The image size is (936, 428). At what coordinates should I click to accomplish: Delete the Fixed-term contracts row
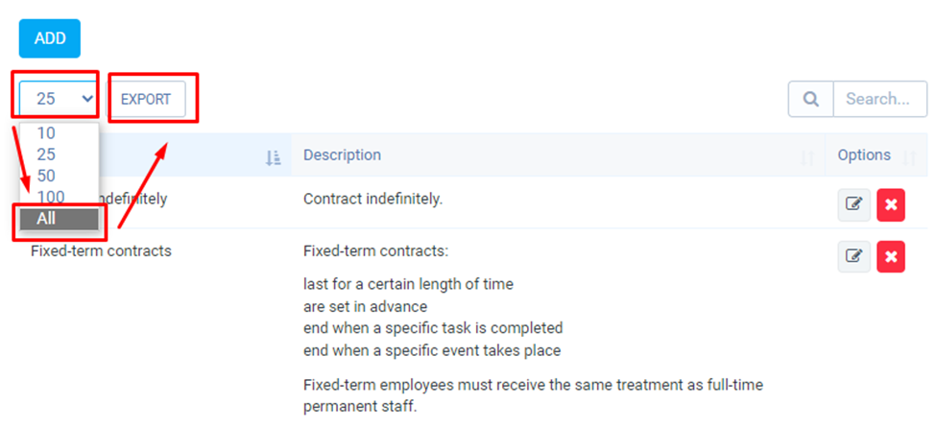click(891, 256)
